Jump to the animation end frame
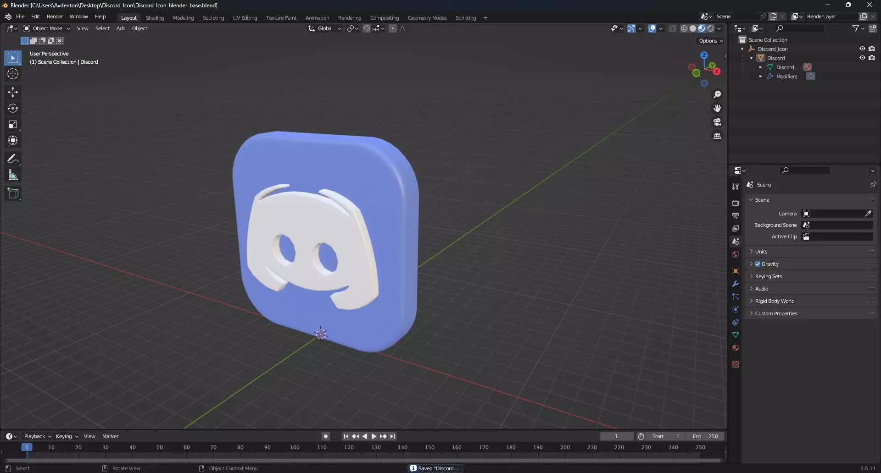 [x=393, y=436]
